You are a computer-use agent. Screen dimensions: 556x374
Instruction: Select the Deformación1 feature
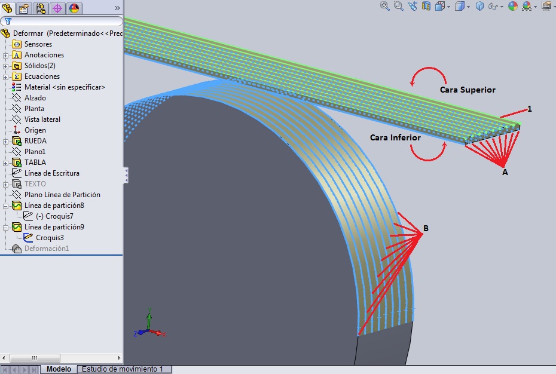[x=46, y=249]
